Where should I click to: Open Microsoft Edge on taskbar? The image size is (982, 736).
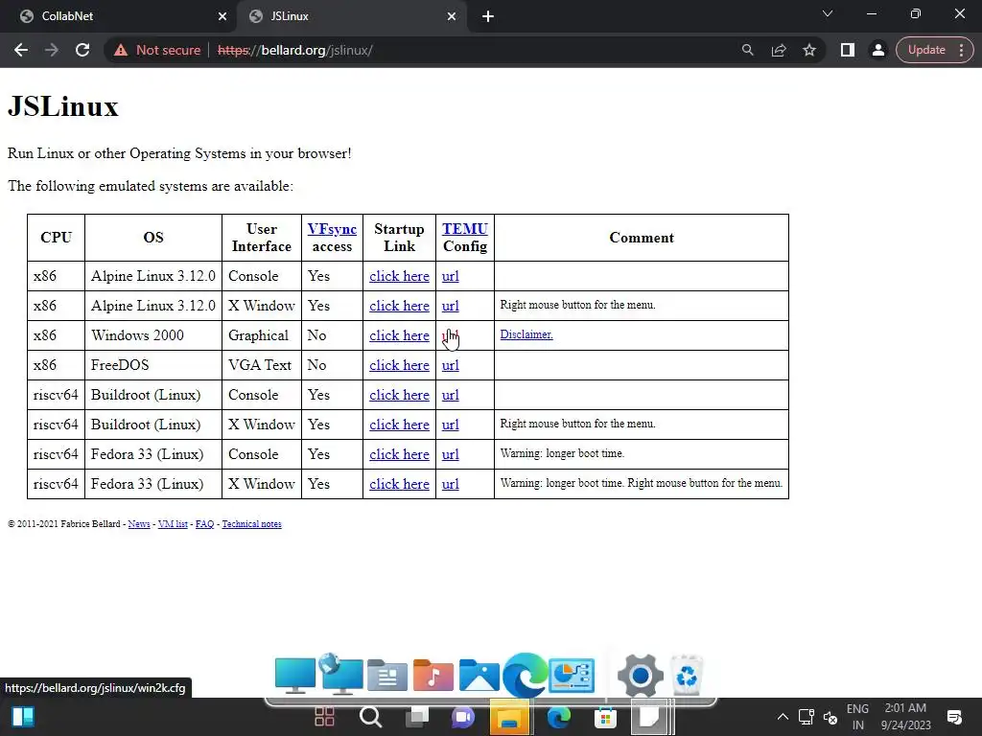point(559,717)
